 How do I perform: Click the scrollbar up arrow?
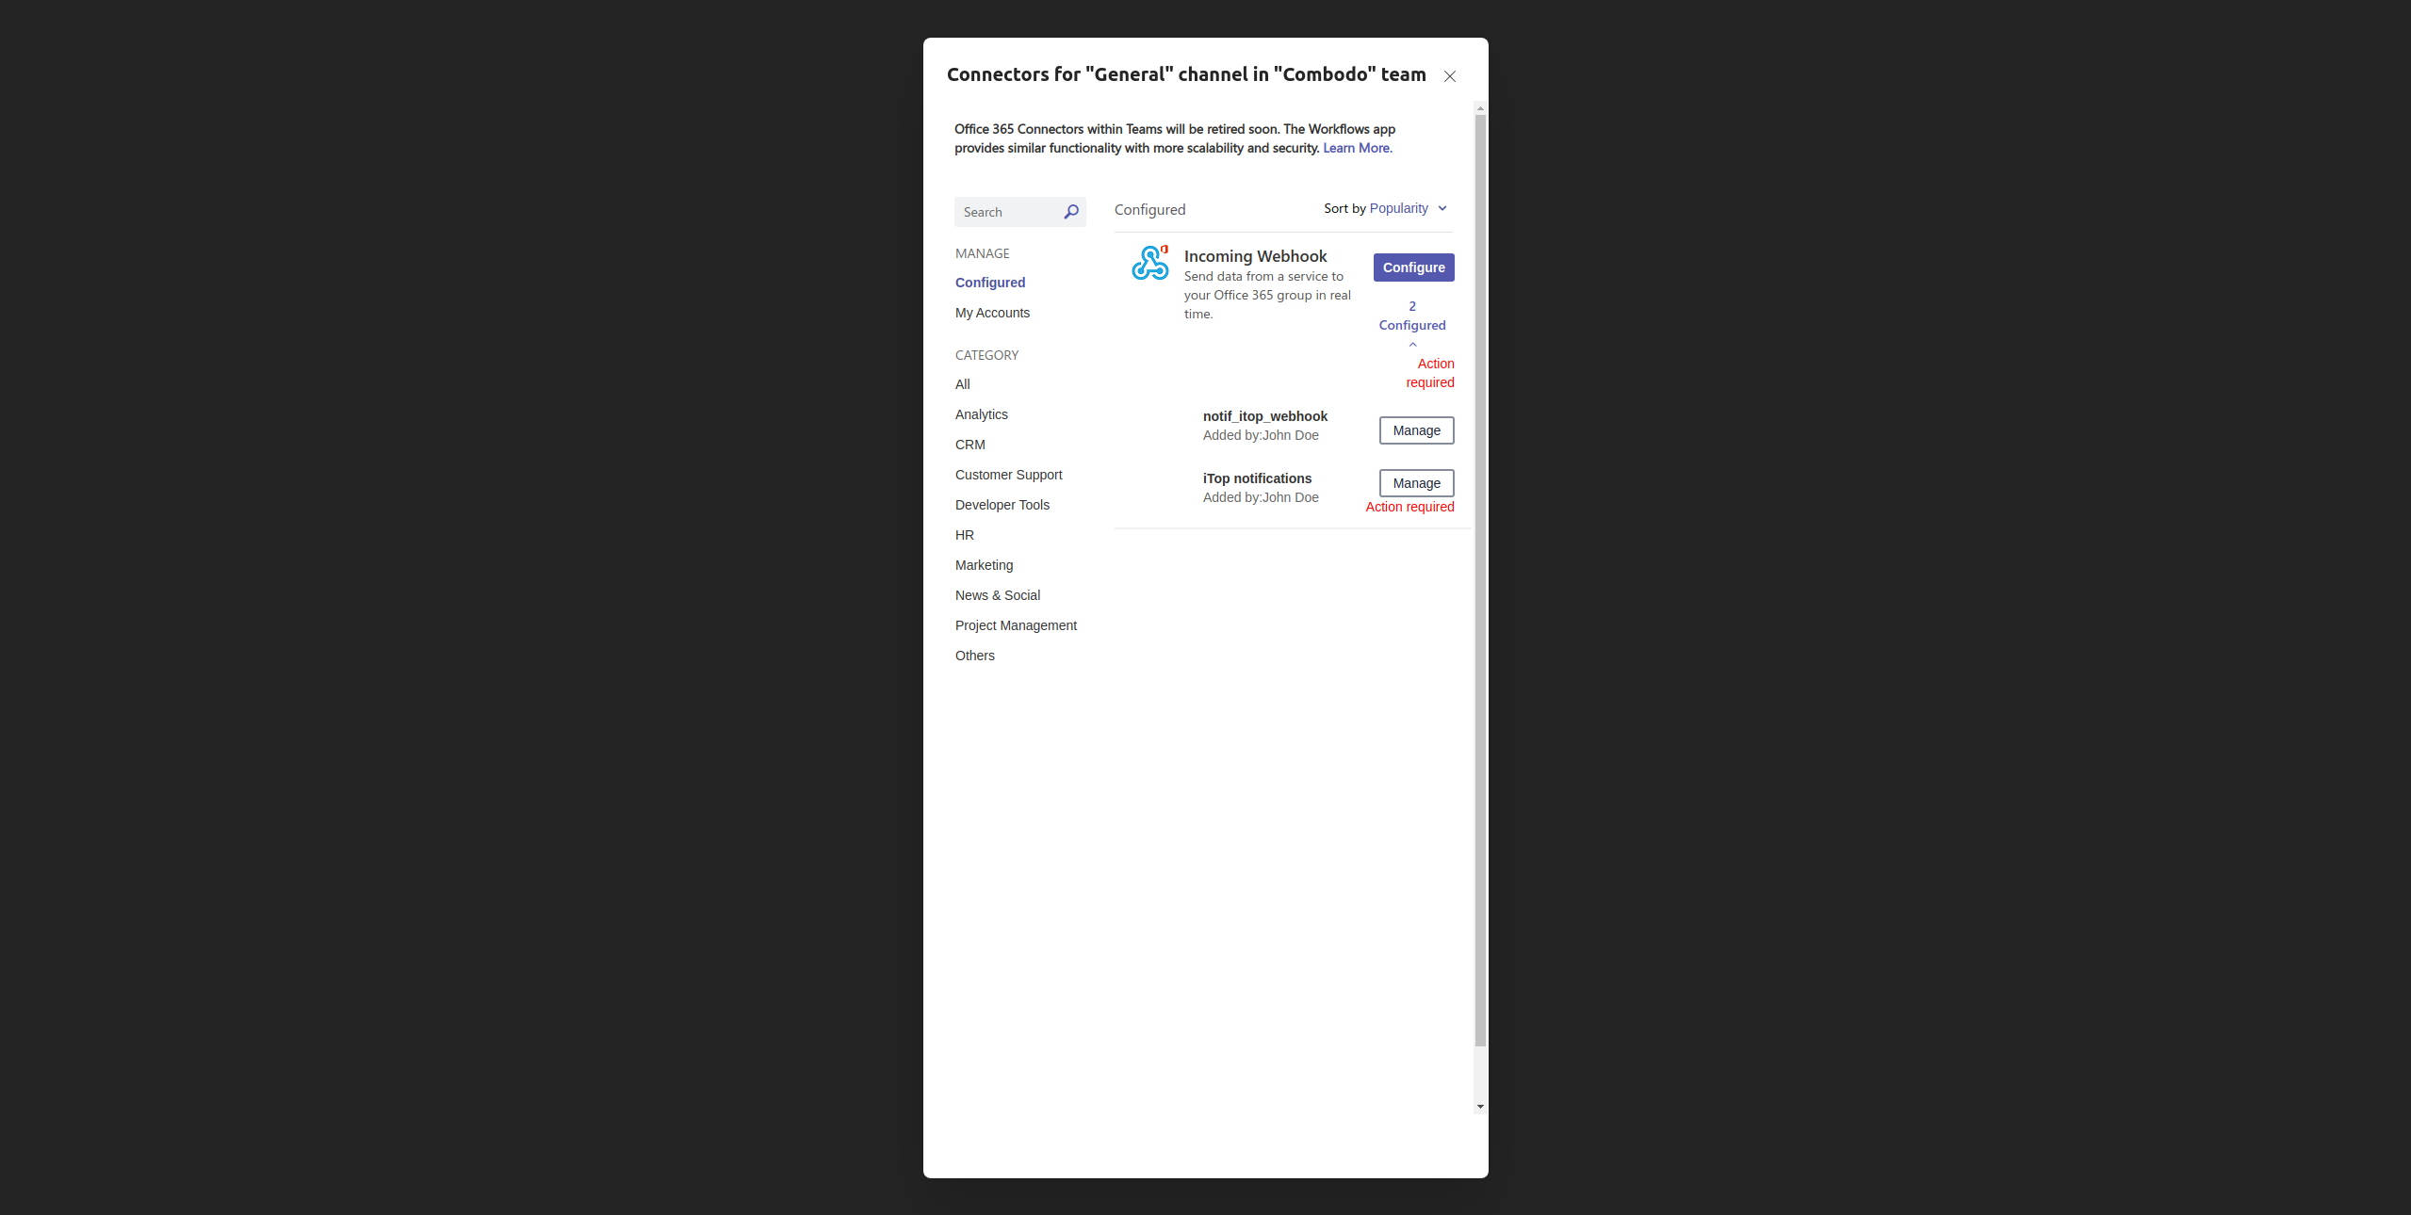[x=1480, y=108]
